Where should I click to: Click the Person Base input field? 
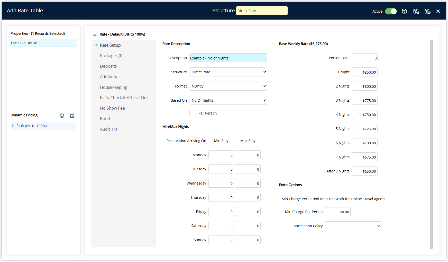(x=365, y=58)
